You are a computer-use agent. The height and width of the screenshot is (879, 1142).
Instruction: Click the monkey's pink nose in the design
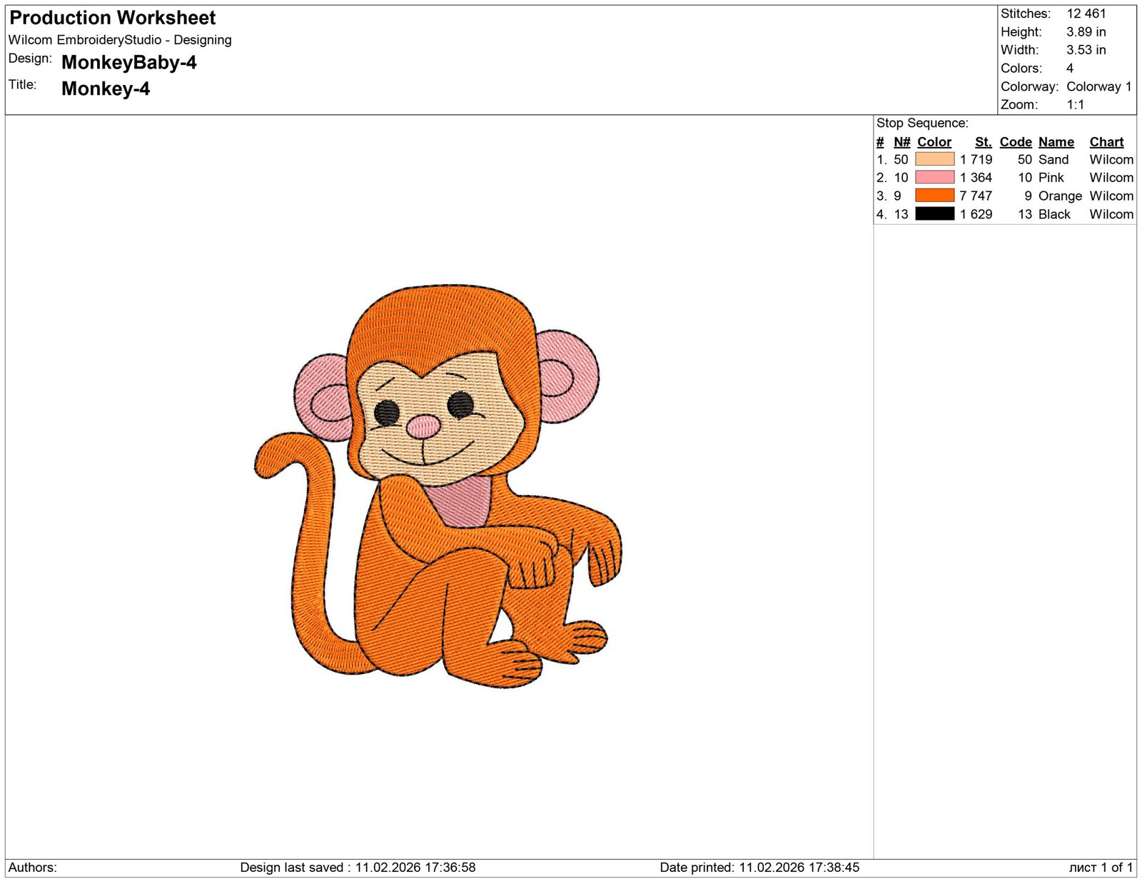[x=423, y=426]
